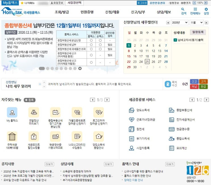Show the previous 세무 알리미 message
The height and width of the screenshot is (185, 211).
[x=44, y=82]
